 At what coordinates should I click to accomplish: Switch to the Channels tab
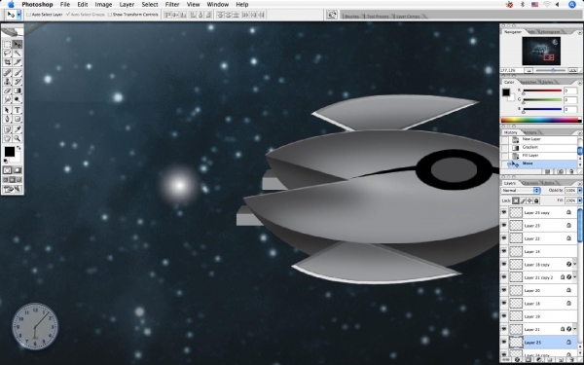click(529, 183)
